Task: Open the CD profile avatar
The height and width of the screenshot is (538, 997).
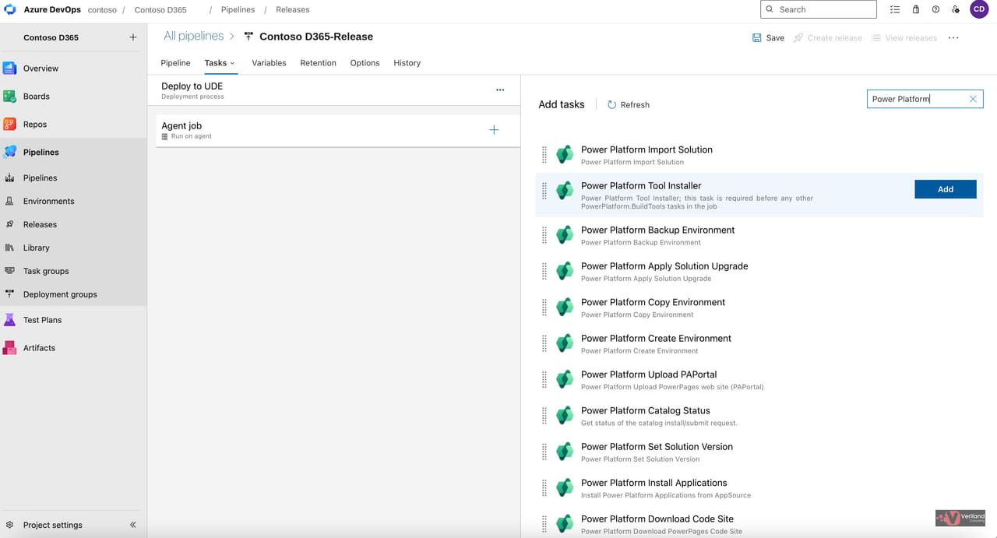Action: (979, 9)
